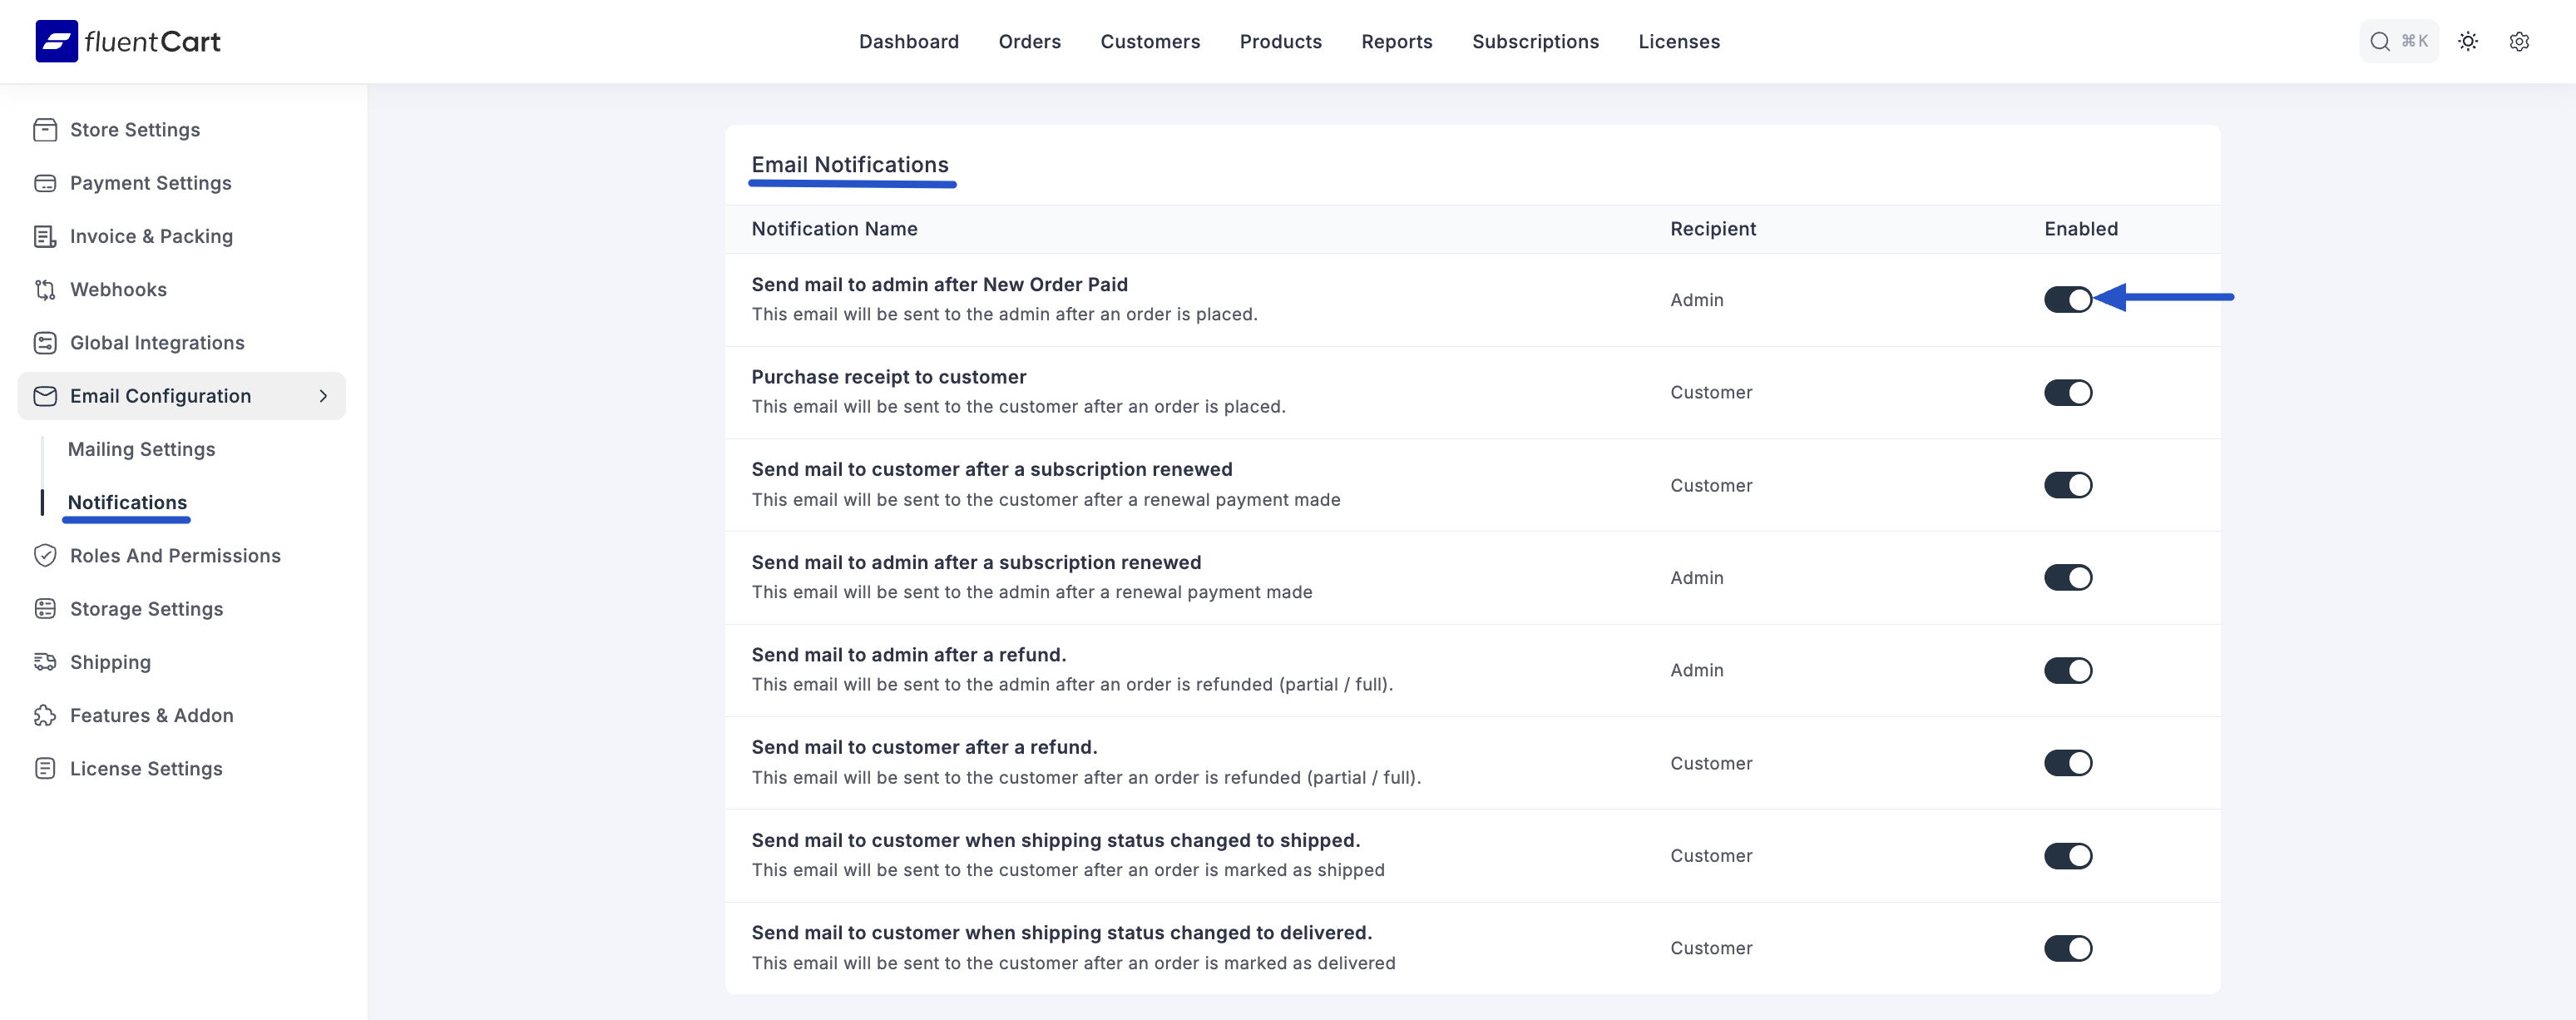Click the Webhooks icon in the sidebar
The width and height of the screenshot is (2576, 1020).
pos(45,290)
